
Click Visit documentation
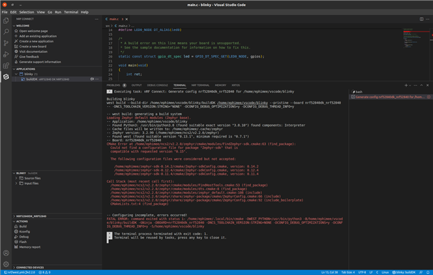point(33,51)
